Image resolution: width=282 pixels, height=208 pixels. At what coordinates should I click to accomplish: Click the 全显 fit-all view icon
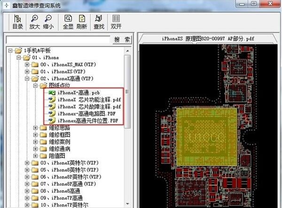(69, 22)
